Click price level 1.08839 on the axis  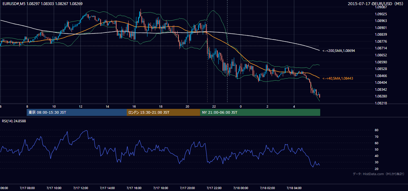(x=381, y=34)
